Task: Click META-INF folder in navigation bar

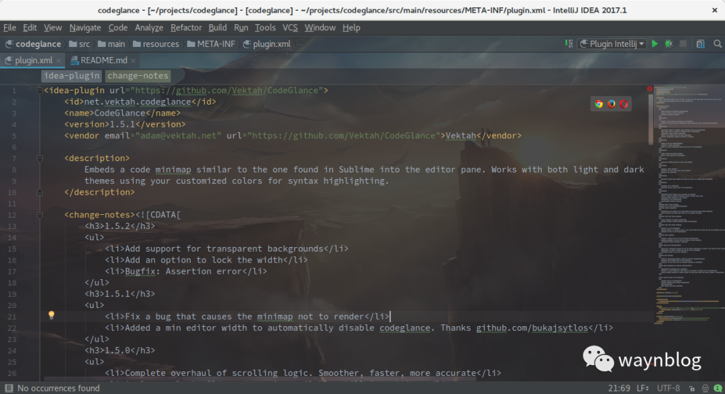Action: tap(211, 44)
